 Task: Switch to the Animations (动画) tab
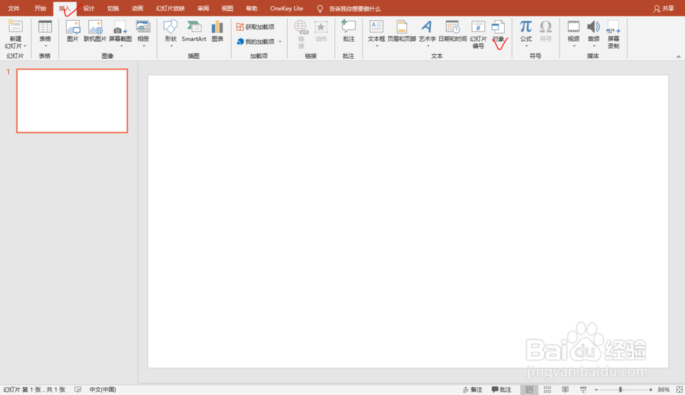coord(138,8)
